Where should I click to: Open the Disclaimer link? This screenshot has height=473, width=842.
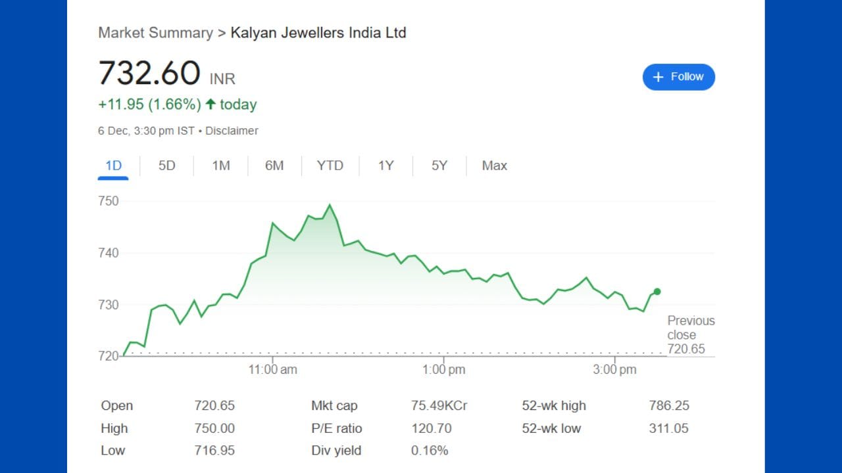pos(232,131)
